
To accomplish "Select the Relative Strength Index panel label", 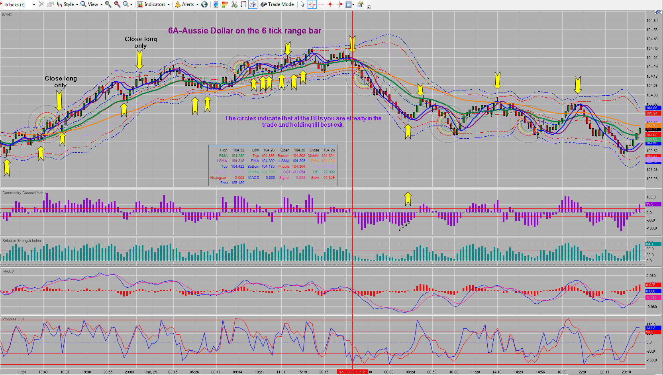I will coord(22,241).
